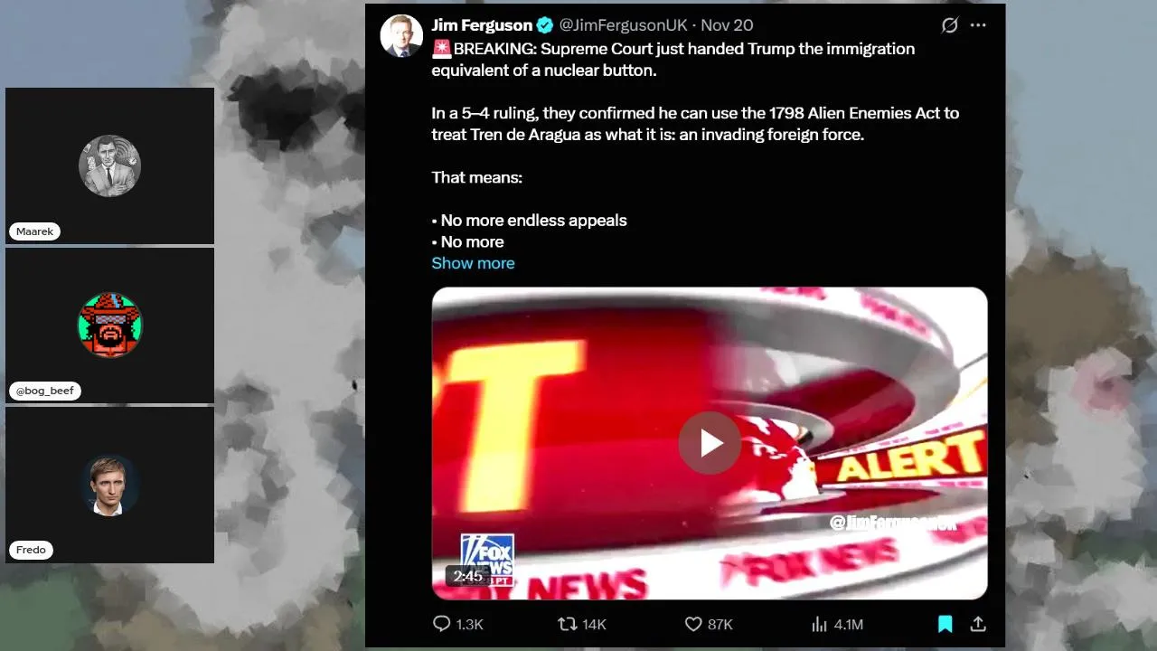Click the 2:45 video duration badge
The image size is (1157, 651).
[x=468, y=576]
